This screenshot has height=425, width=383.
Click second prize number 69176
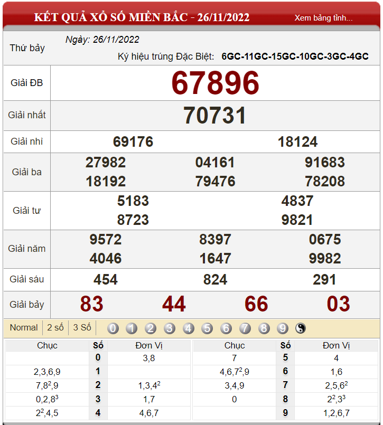pos(133,142)
